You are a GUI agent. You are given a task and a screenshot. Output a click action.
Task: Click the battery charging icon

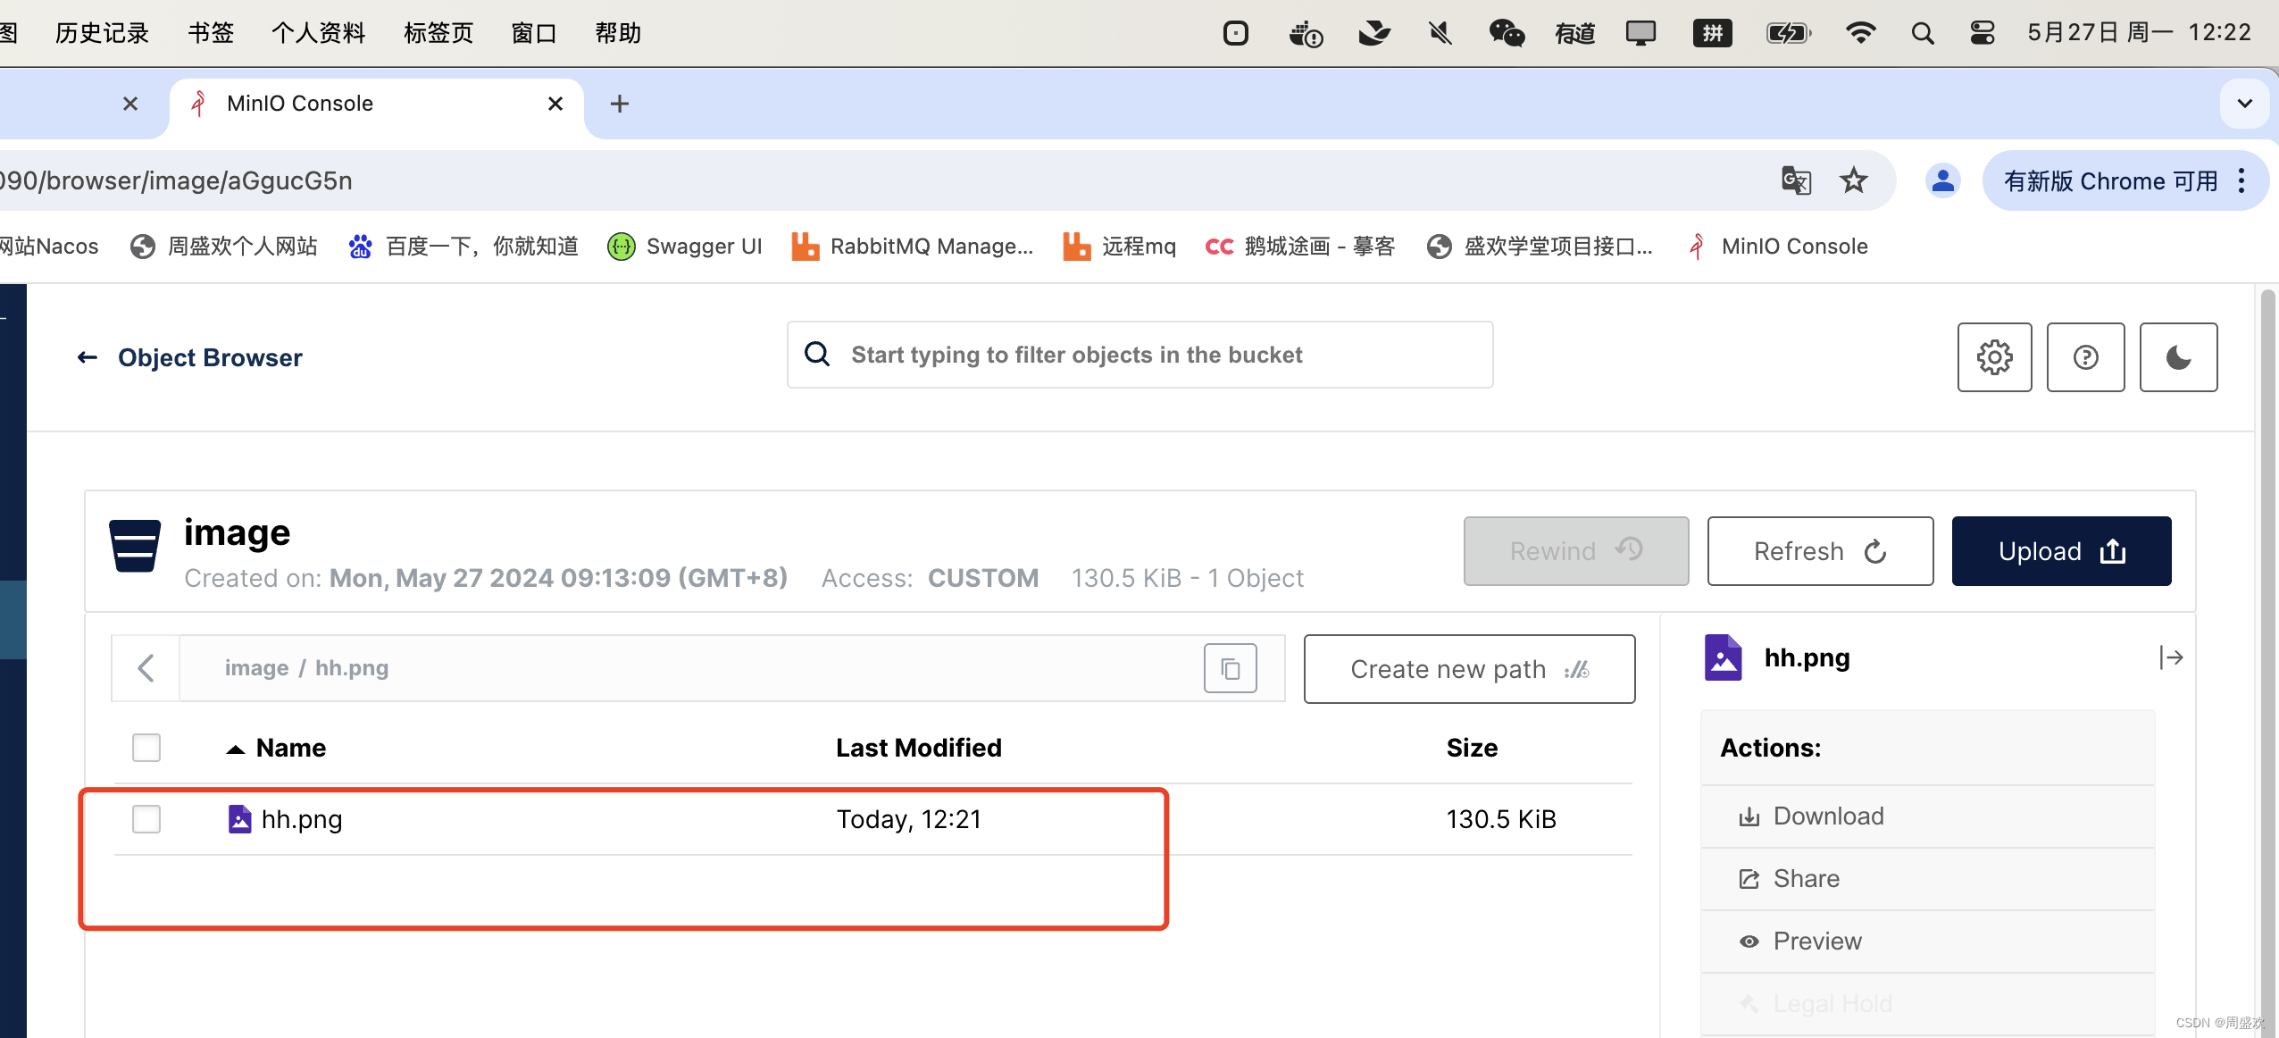point(1789,33)
